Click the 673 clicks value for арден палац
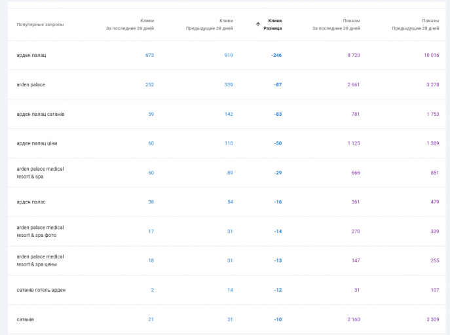Image resolution: width=450 pixels, height=335 pixels. [149, 55]
